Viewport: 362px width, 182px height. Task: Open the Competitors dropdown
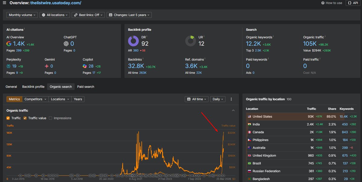point(36,99)
